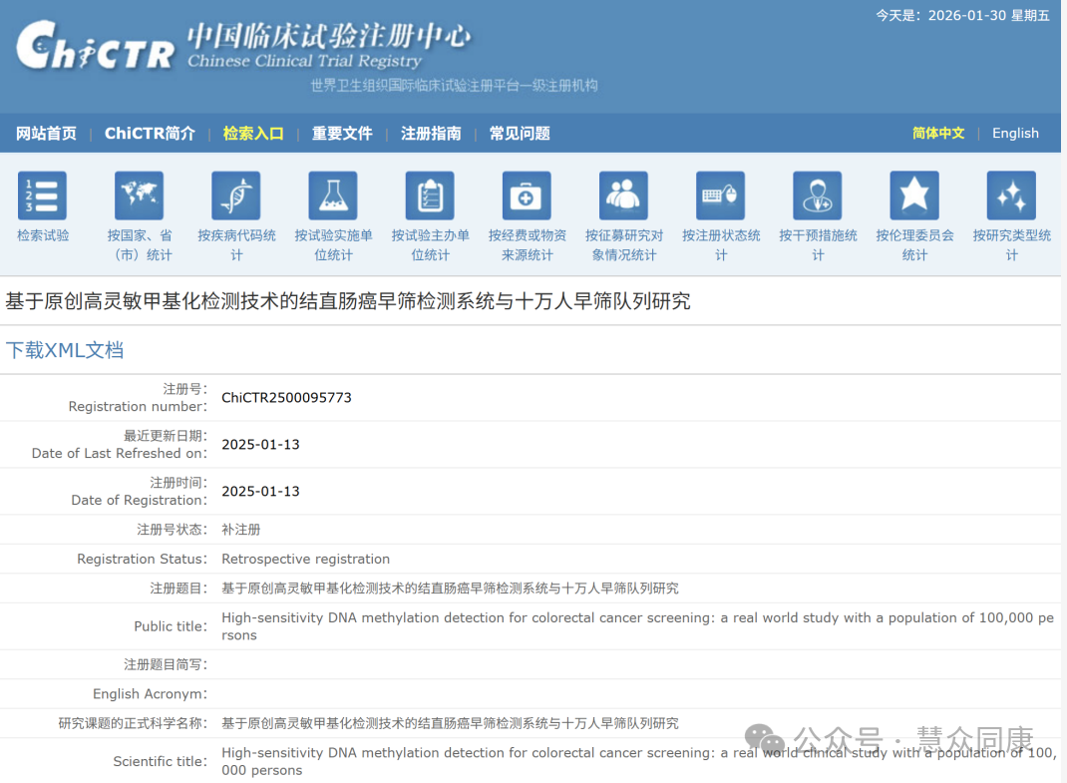Viewport: 1067px width, 783px height.
Task: Open the 重要文件 menu item
Action: click(x=342, y=133)
